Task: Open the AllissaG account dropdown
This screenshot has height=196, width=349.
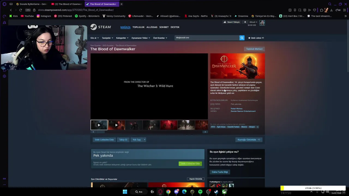Action: [x=253, y=22]
